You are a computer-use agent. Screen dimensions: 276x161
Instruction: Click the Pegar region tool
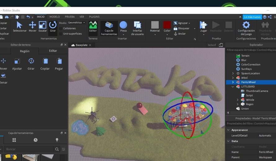coord(59,64)
